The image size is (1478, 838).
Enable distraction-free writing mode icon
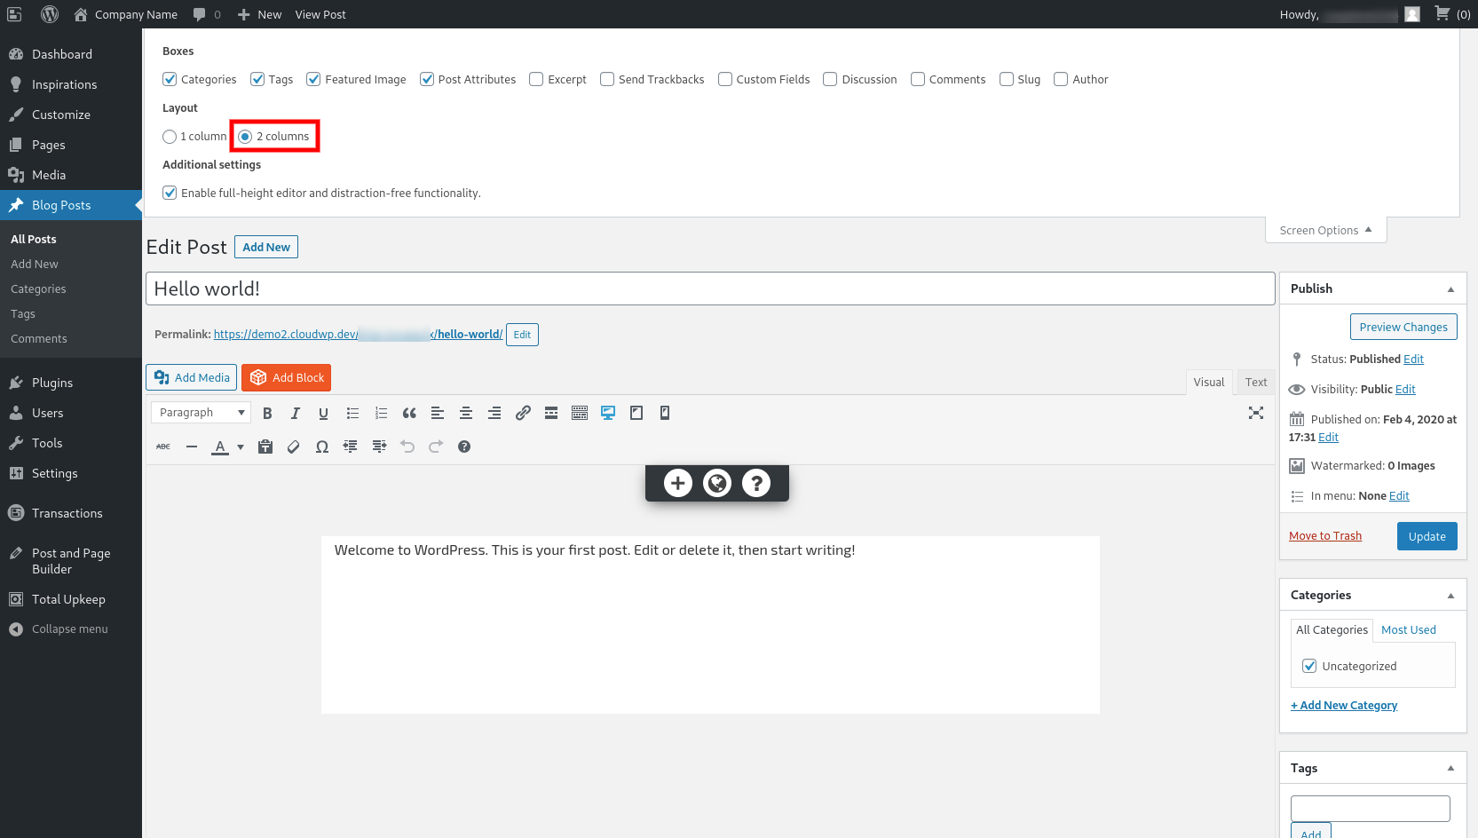coord(1255,413)
